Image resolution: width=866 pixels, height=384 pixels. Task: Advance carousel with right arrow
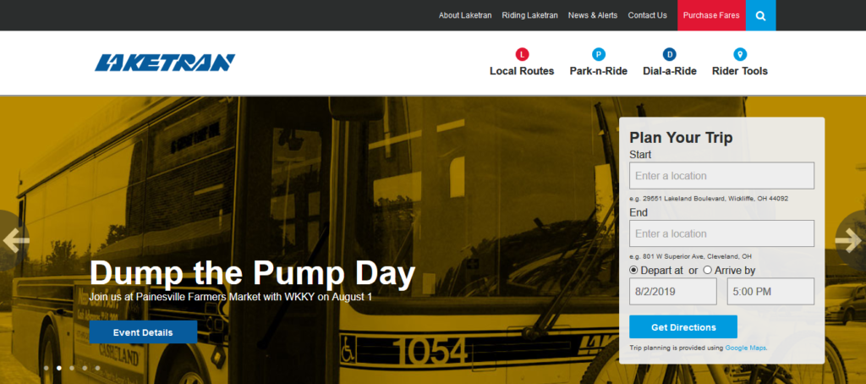[849, 240]
